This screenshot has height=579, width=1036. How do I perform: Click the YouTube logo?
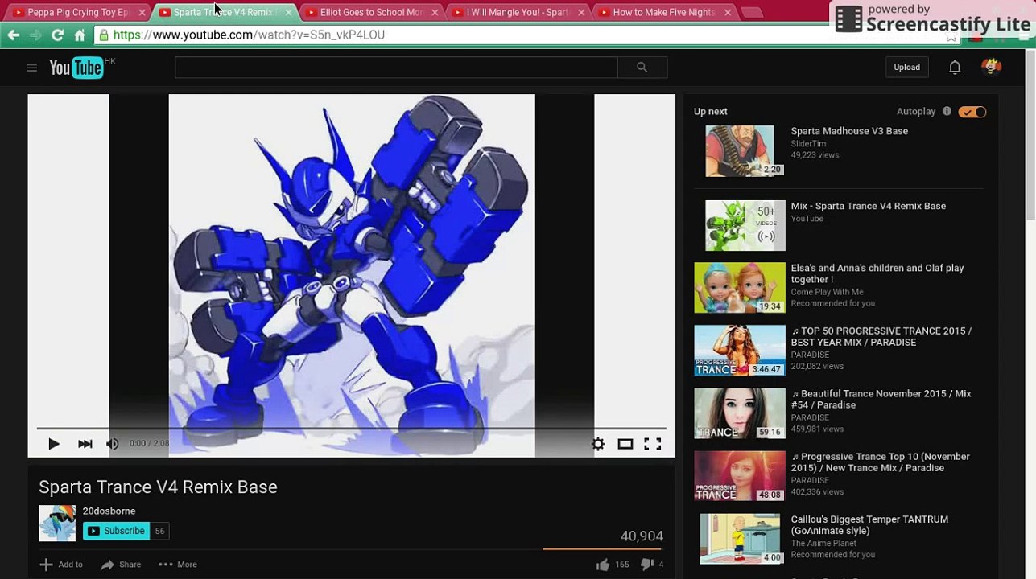[76, 68]
